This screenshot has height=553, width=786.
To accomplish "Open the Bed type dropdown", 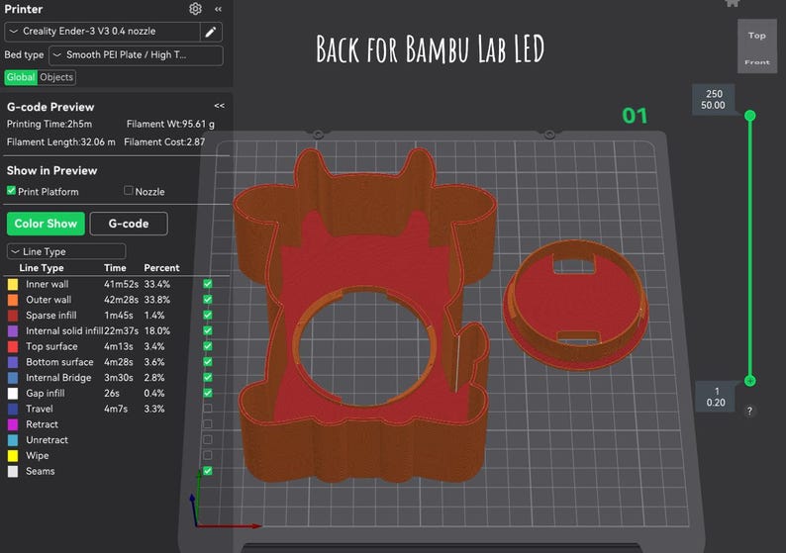I will tap(136, 55).
